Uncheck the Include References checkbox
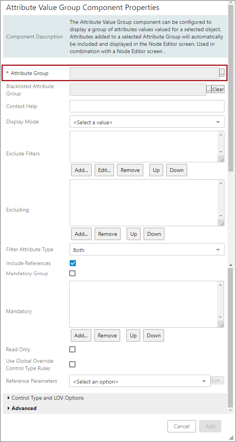 tap(72, 263)
